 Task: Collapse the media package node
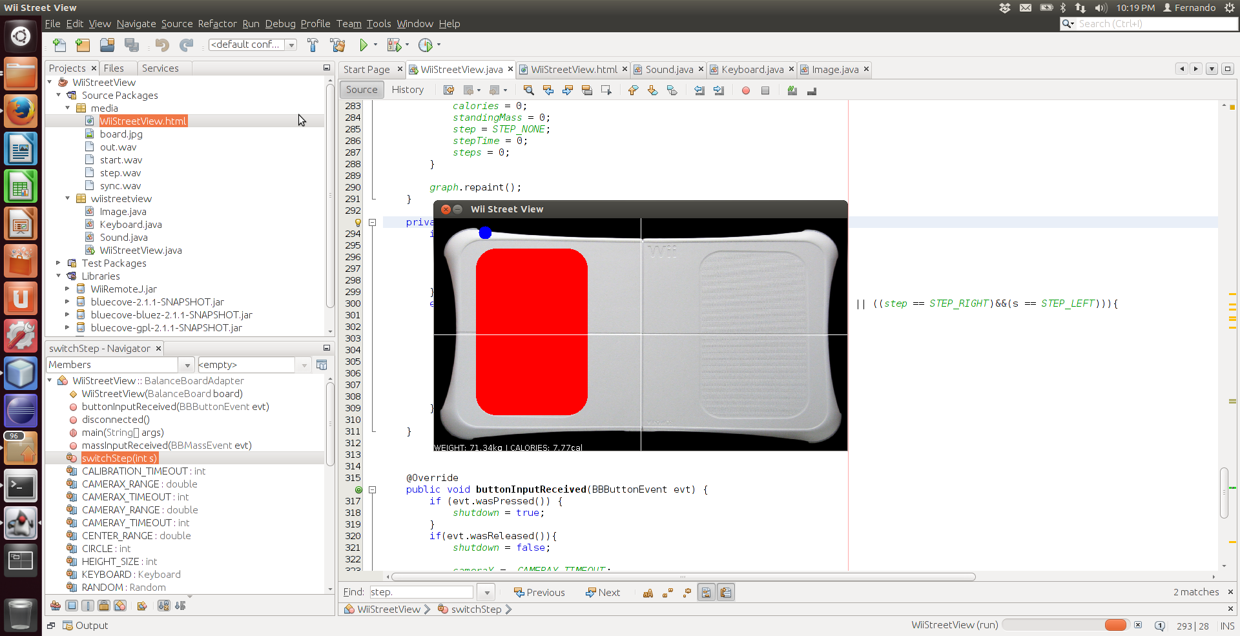pos(68,108)
